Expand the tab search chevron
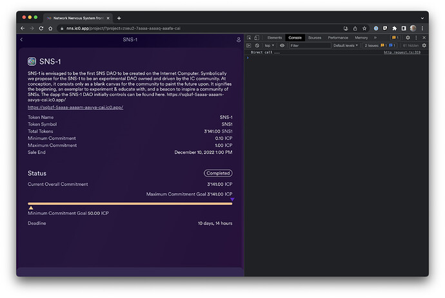The image size is (445, 298). click(x=422, y=18)
